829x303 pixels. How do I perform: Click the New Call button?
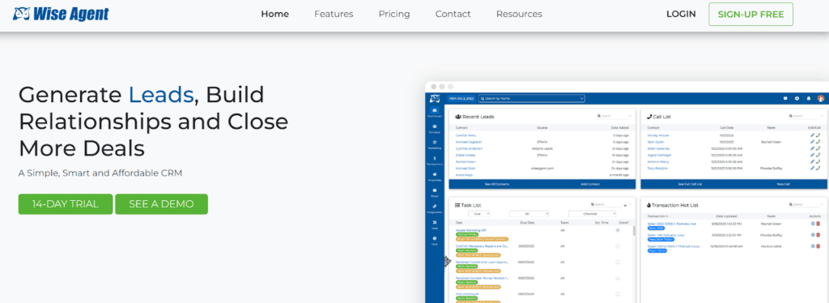[x=784, y=184]
